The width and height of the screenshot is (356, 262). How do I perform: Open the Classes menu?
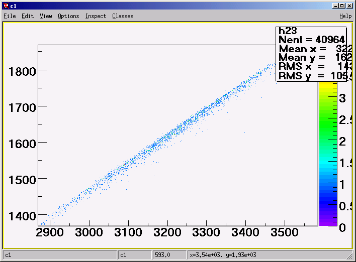point(123,16)
